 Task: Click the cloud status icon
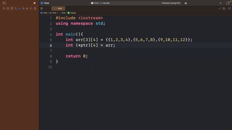pos(186,3)
